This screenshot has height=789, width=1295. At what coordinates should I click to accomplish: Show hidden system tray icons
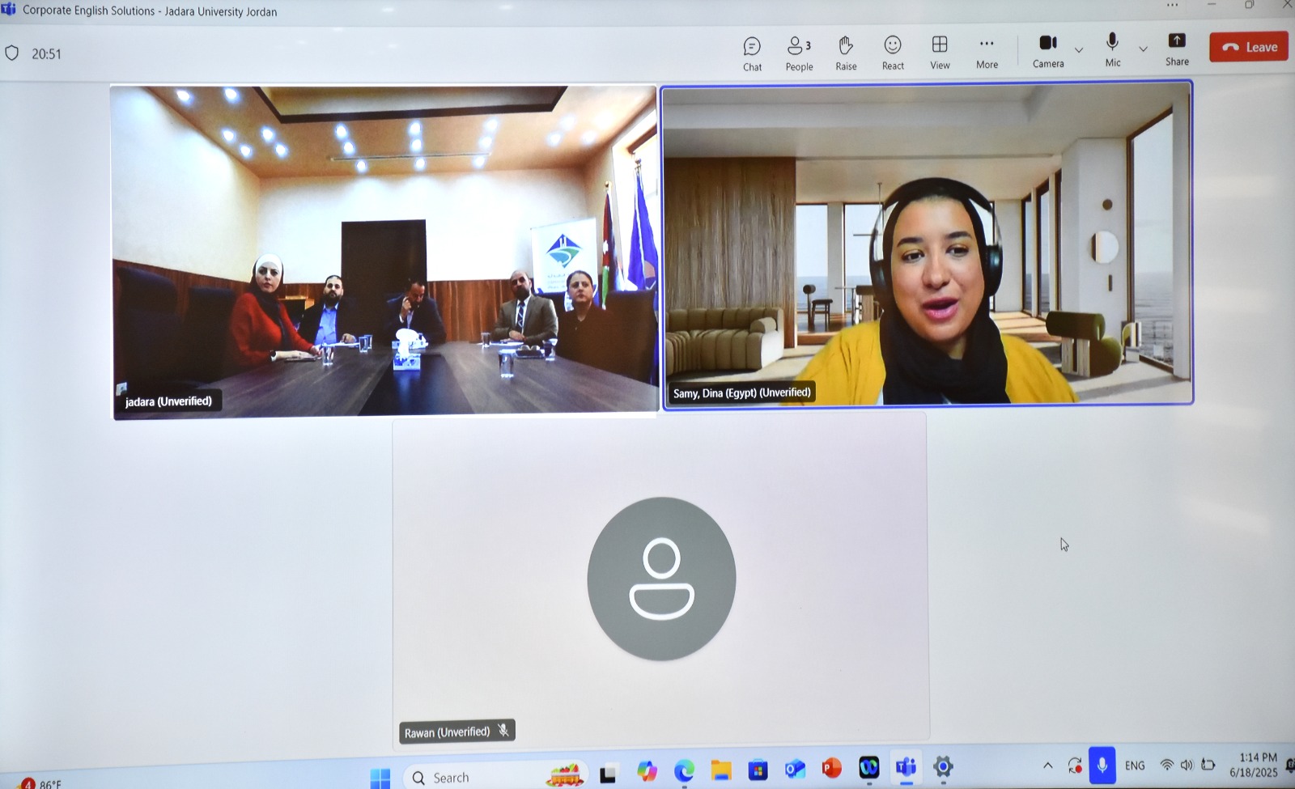click(x=1047, y=766)
